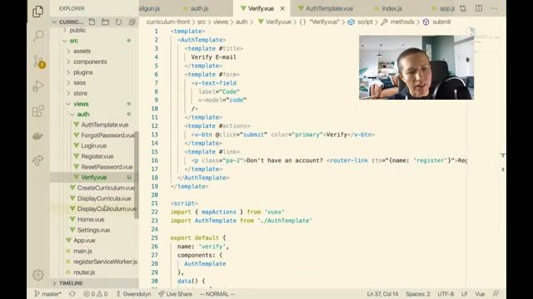Split the editor to the right
Screen dimensions: 533x299
[479, 8]
